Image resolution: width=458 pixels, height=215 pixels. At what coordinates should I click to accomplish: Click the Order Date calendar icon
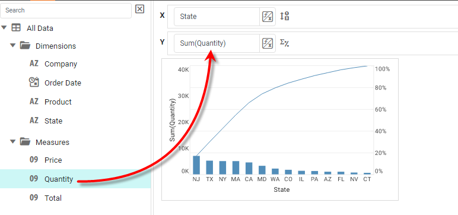(x=34, y=82)
